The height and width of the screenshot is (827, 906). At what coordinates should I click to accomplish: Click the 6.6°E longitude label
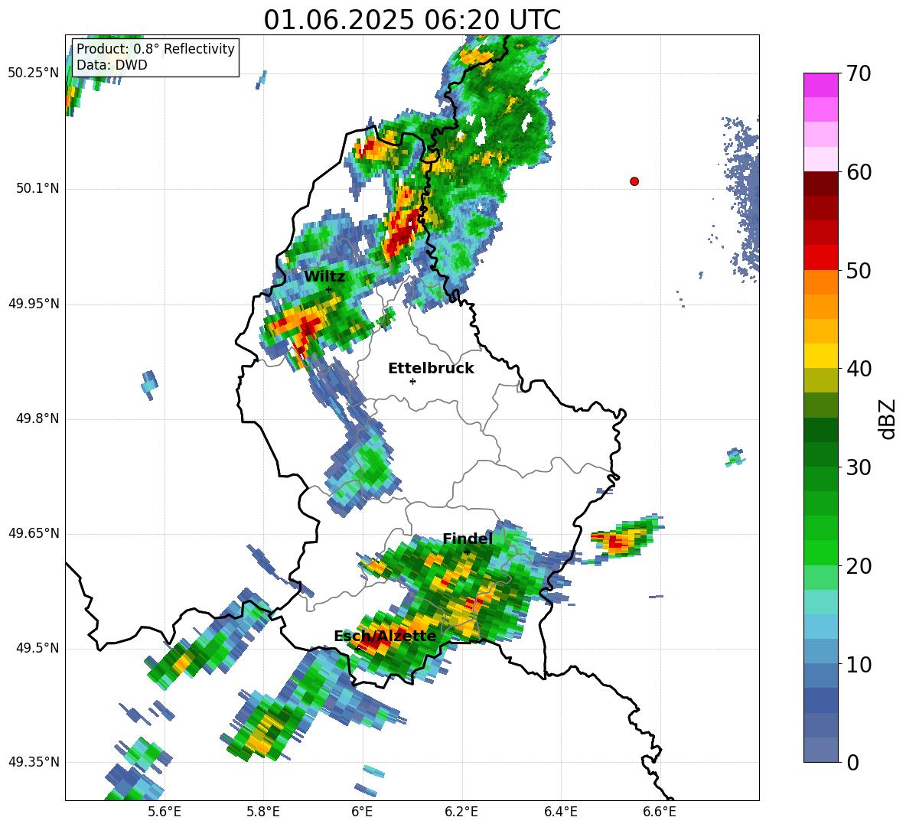660,812
